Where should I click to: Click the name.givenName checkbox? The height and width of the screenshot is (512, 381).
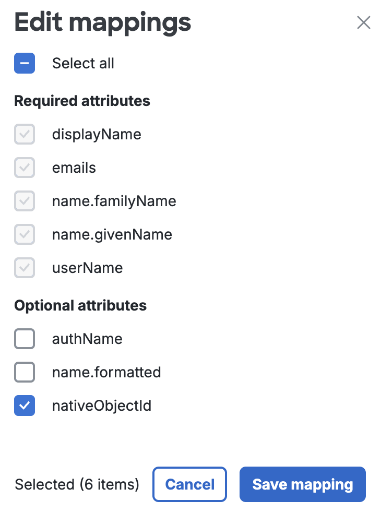click(24, 234)
